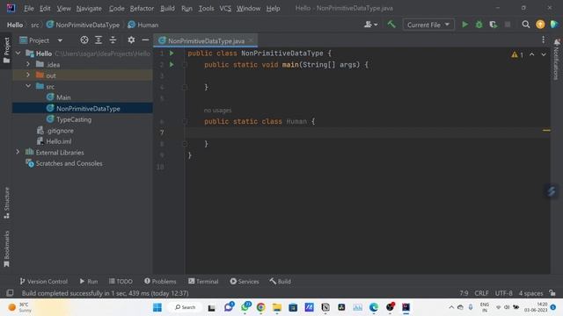Open the File menu
The width and height of the screenshot is (563, 316).
pos(28,8)
